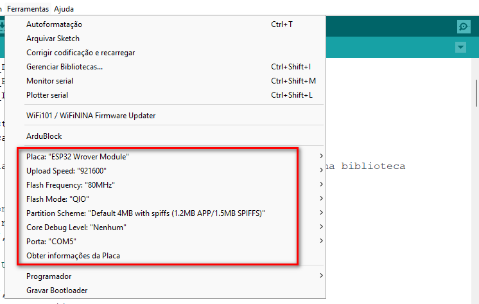Image resolution: width=479 pixels, height=304 pixels.
Task: Choose Gravar Bootloader
Action: click(165, 291)
